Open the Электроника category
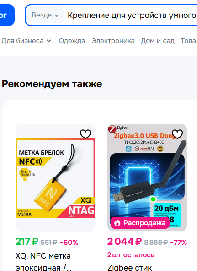This screenshot has width=197, height=271. coord(113,41)
